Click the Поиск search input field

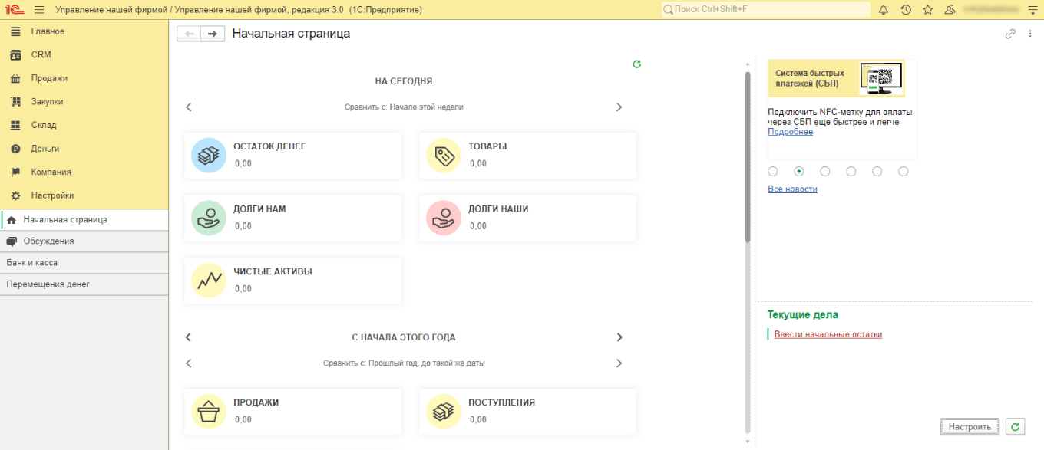(x=768, y=10)
